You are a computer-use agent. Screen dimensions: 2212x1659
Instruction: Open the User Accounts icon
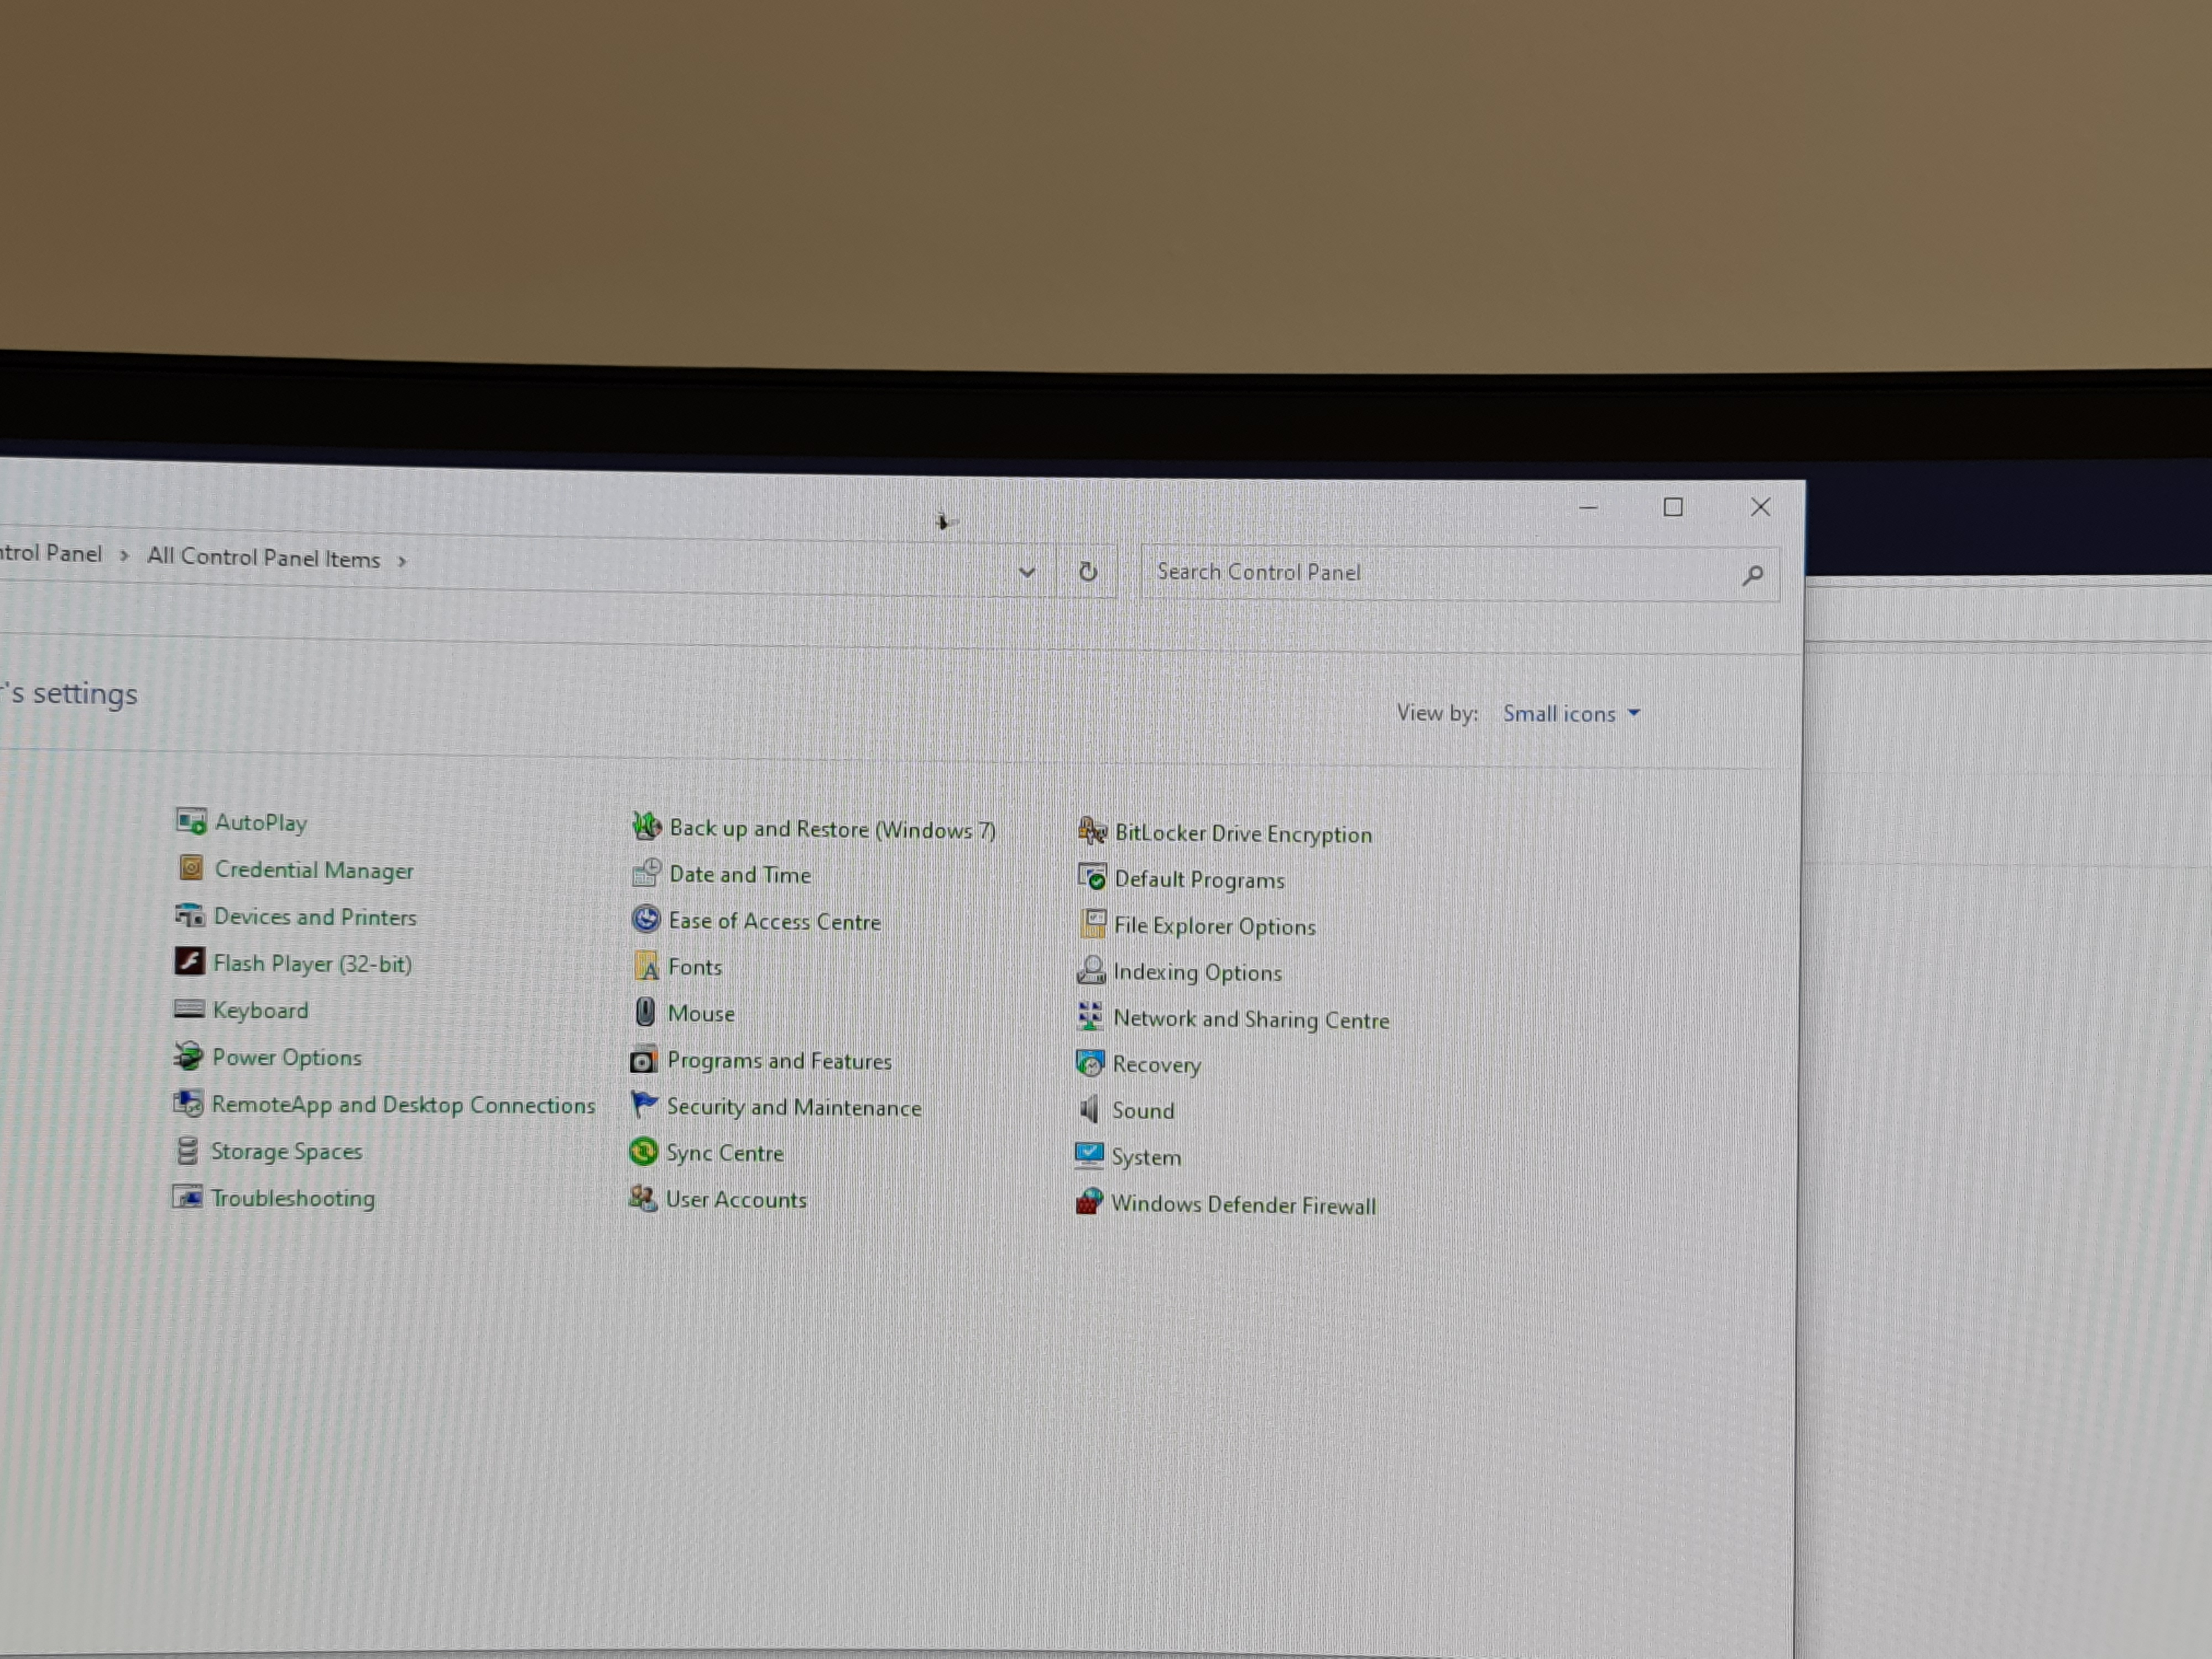coord(642,1197)
